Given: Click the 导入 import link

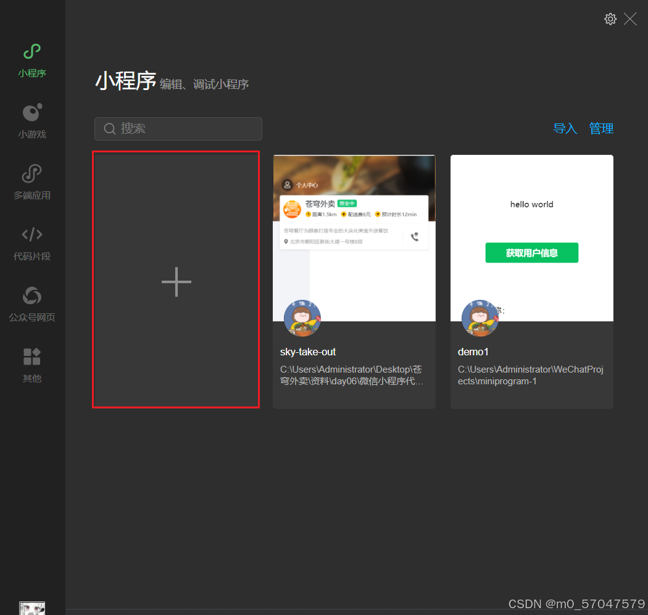Looking at the screenshot, I should 565,128.
